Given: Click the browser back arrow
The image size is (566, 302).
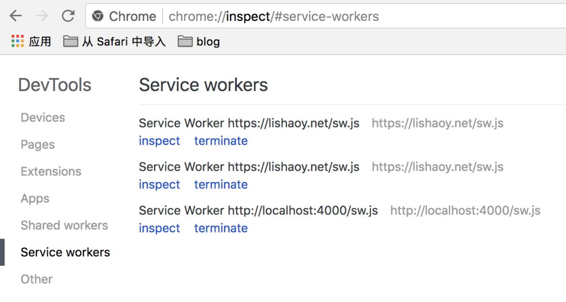Looking at the screenshot, I should tap(16, 16).
